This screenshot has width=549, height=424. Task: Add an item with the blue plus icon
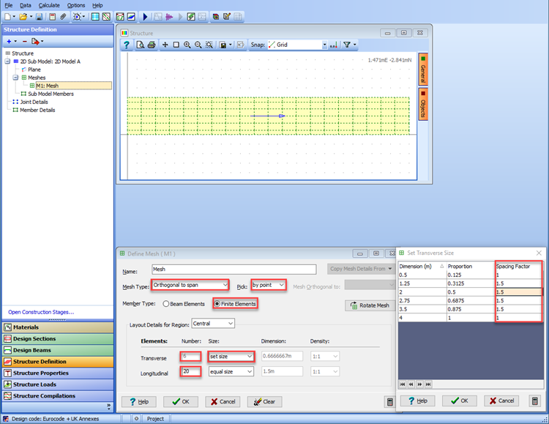tap(9, 41)
